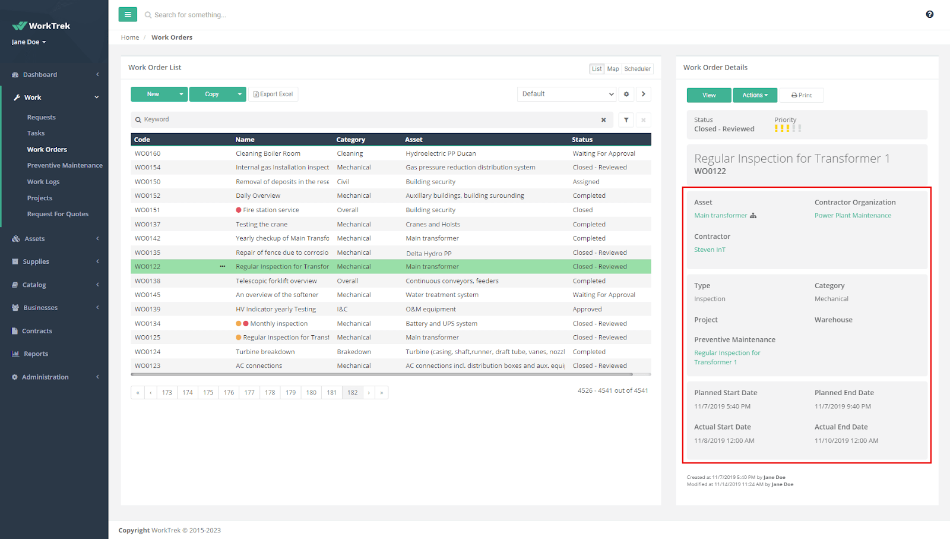950x539 pixels.
Task: Open Home from the breadcrumb
Action: click(129, 37)
